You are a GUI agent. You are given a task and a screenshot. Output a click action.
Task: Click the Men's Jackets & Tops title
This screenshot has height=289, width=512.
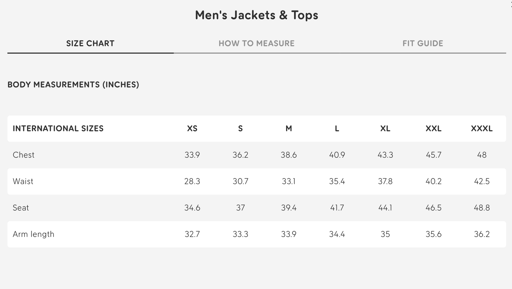[x=256, y=15]
